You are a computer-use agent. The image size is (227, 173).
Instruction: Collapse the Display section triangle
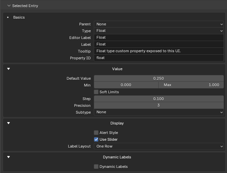tap(8, 123)
